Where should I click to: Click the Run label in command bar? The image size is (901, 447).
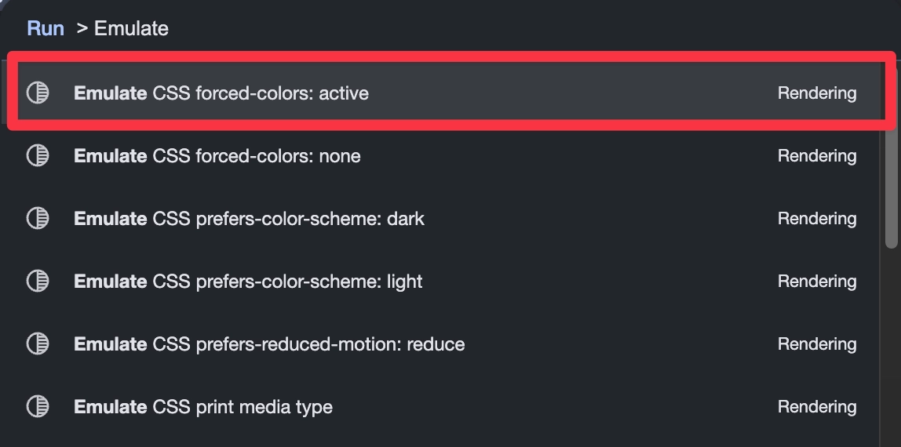(x=46, y=29)
